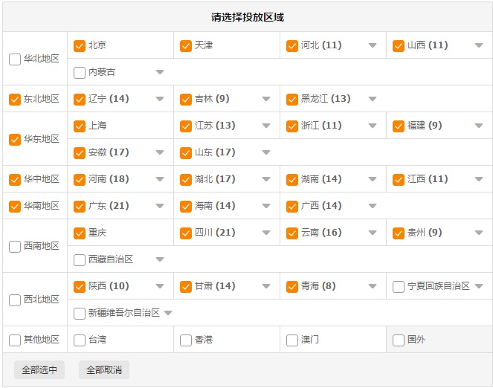The height and width of the screenshot is (388, 493).
Task: Toggle the 东北地区 region checkbox
Action: 15,99
